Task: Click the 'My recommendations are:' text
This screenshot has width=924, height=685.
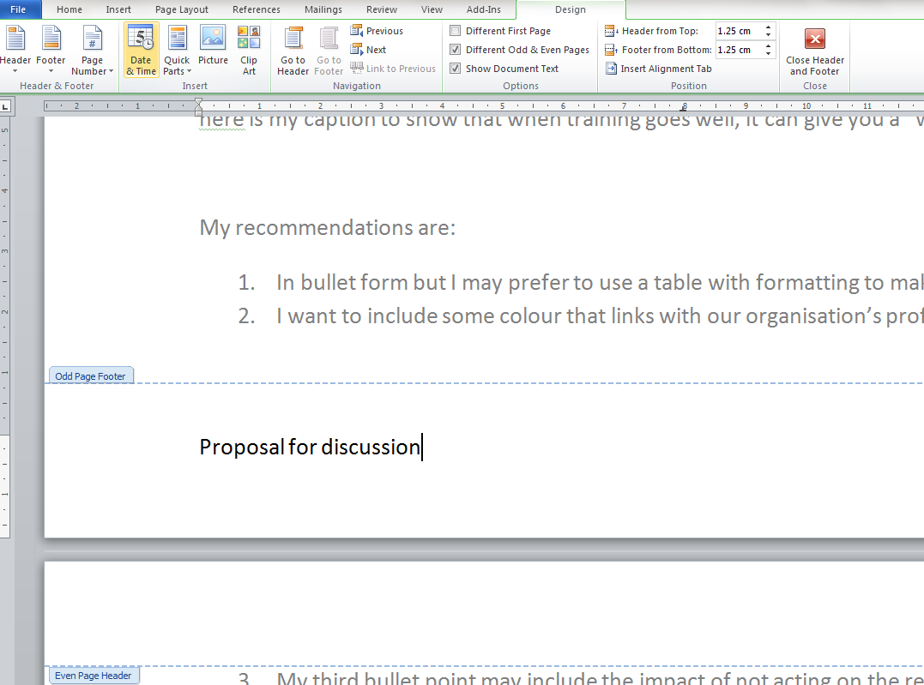Action: pos(328,227)
